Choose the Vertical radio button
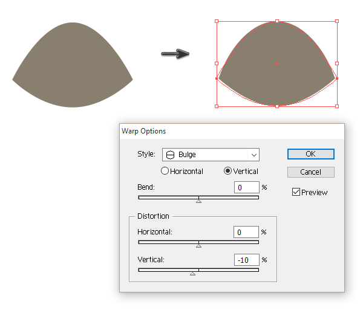The width and height of the screenshot is (363, 319). pyautogui.click(x=228, y=171)
